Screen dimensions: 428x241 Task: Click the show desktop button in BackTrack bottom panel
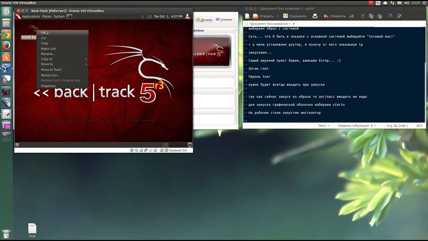pos(17,145)
